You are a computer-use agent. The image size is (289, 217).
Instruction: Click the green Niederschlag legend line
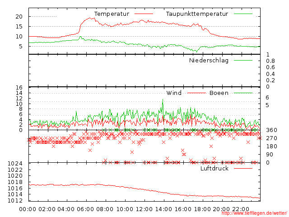243,60
